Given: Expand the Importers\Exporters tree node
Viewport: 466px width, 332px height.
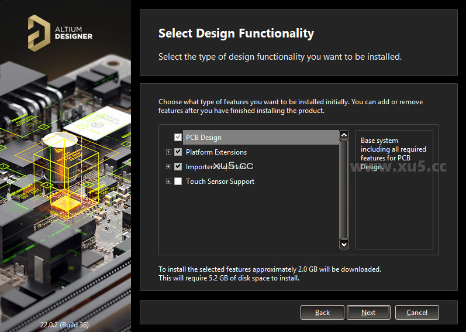Looking at the screenshot, I should coord(169,167).
